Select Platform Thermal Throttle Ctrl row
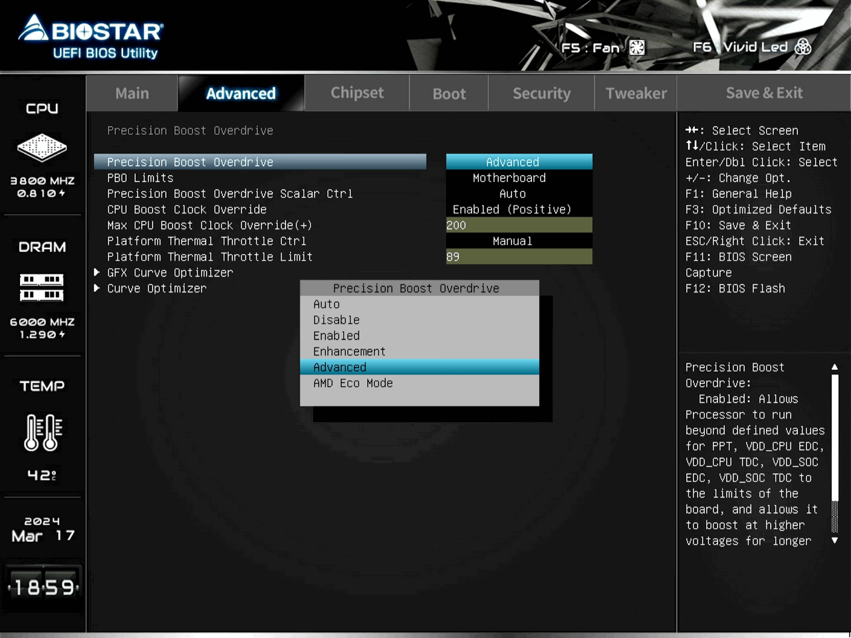 pos(207,241)
